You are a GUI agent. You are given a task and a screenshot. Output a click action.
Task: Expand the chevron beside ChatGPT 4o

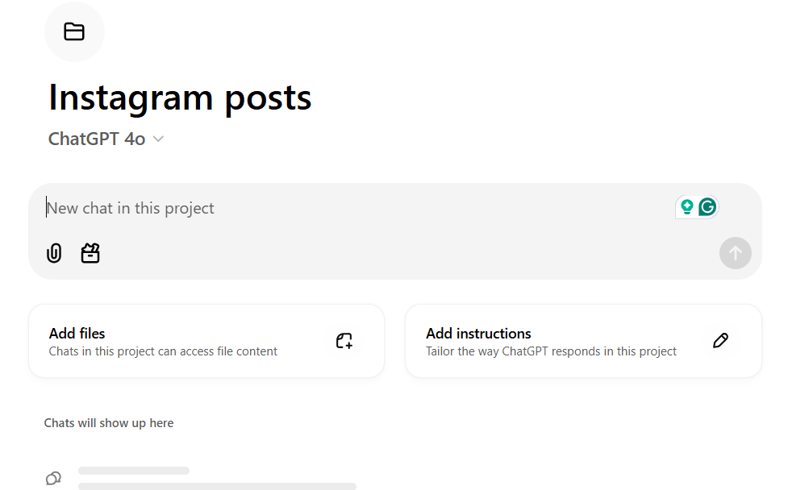[x=157, y=139]
